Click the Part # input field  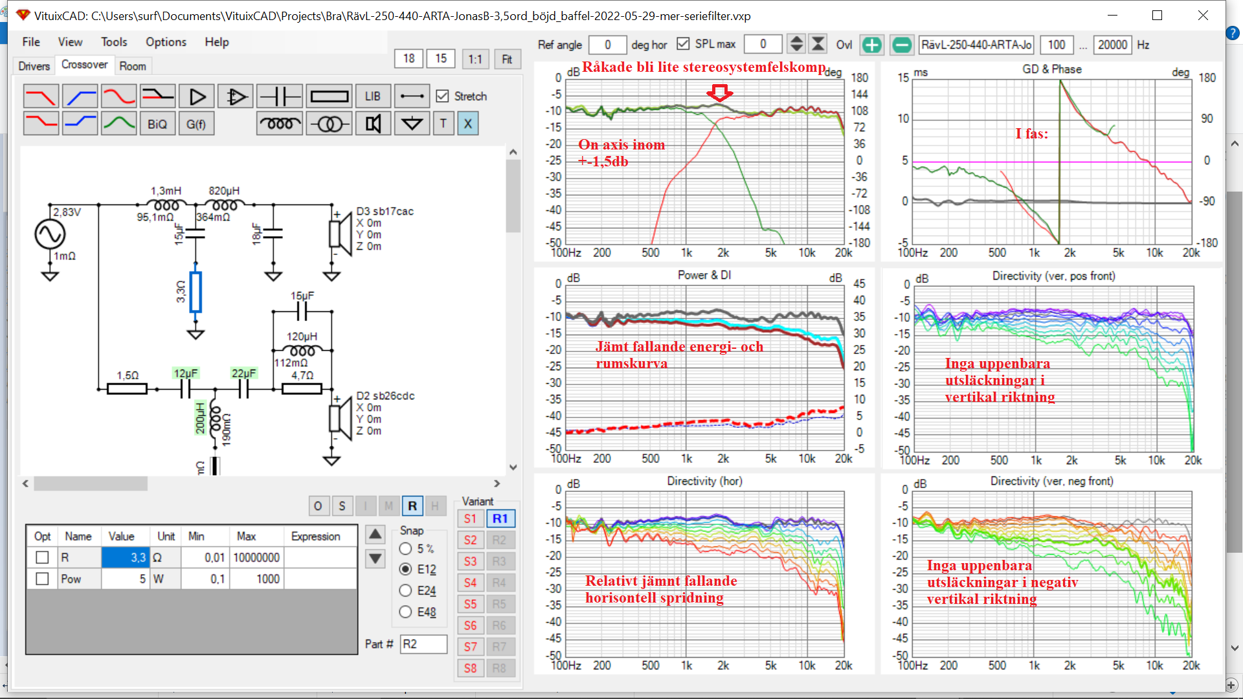423,644
